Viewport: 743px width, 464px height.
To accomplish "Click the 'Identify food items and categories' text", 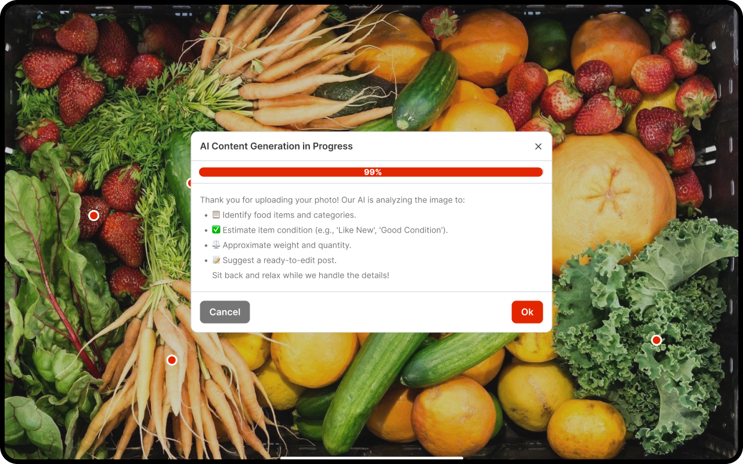I will [289, 215].
